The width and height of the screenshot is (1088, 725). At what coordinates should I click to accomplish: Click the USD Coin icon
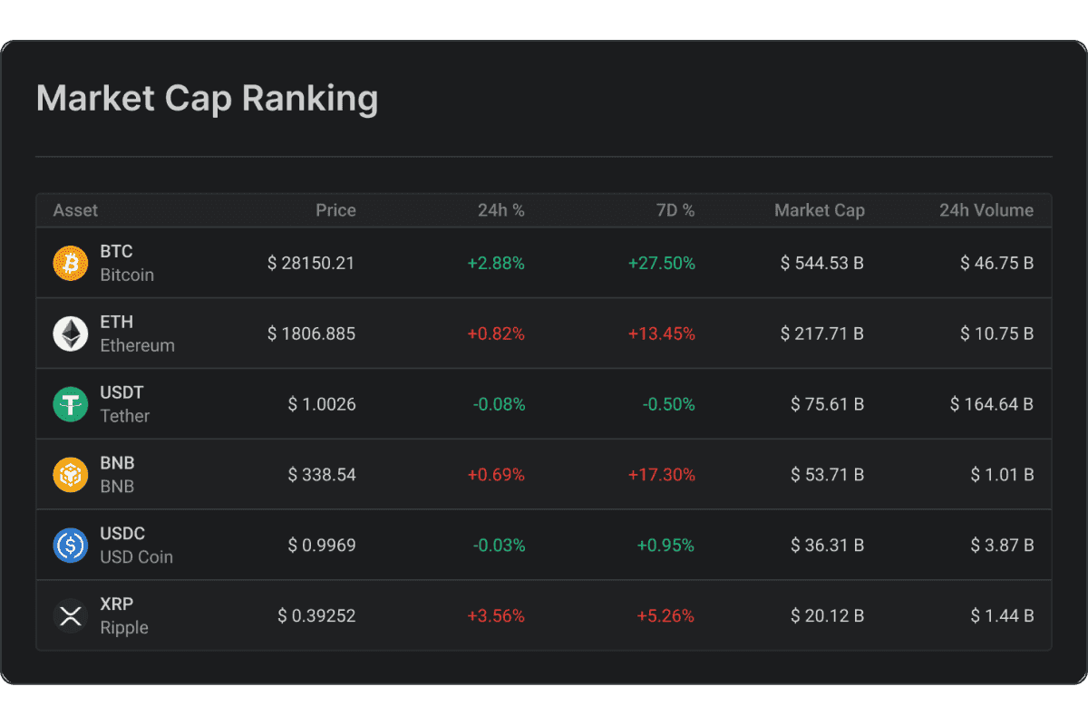[x=71, y=546]
